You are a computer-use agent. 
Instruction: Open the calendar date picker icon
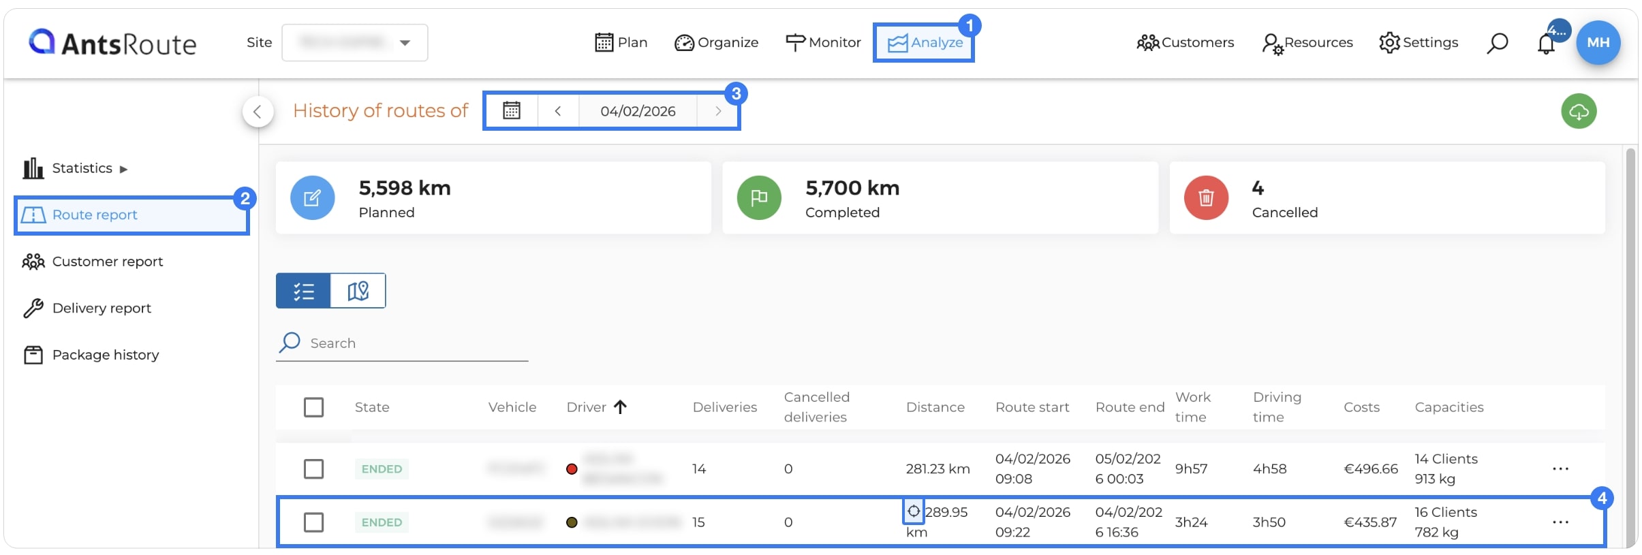(x=512, y=110)
